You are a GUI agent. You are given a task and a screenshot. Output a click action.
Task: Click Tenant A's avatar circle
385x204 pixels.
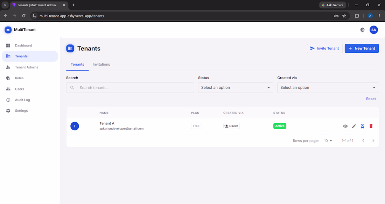point(75,126)
